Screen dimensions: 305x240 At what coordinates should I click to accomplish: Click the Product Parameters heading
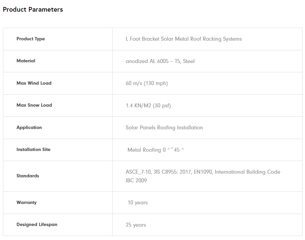pos(33,10)
